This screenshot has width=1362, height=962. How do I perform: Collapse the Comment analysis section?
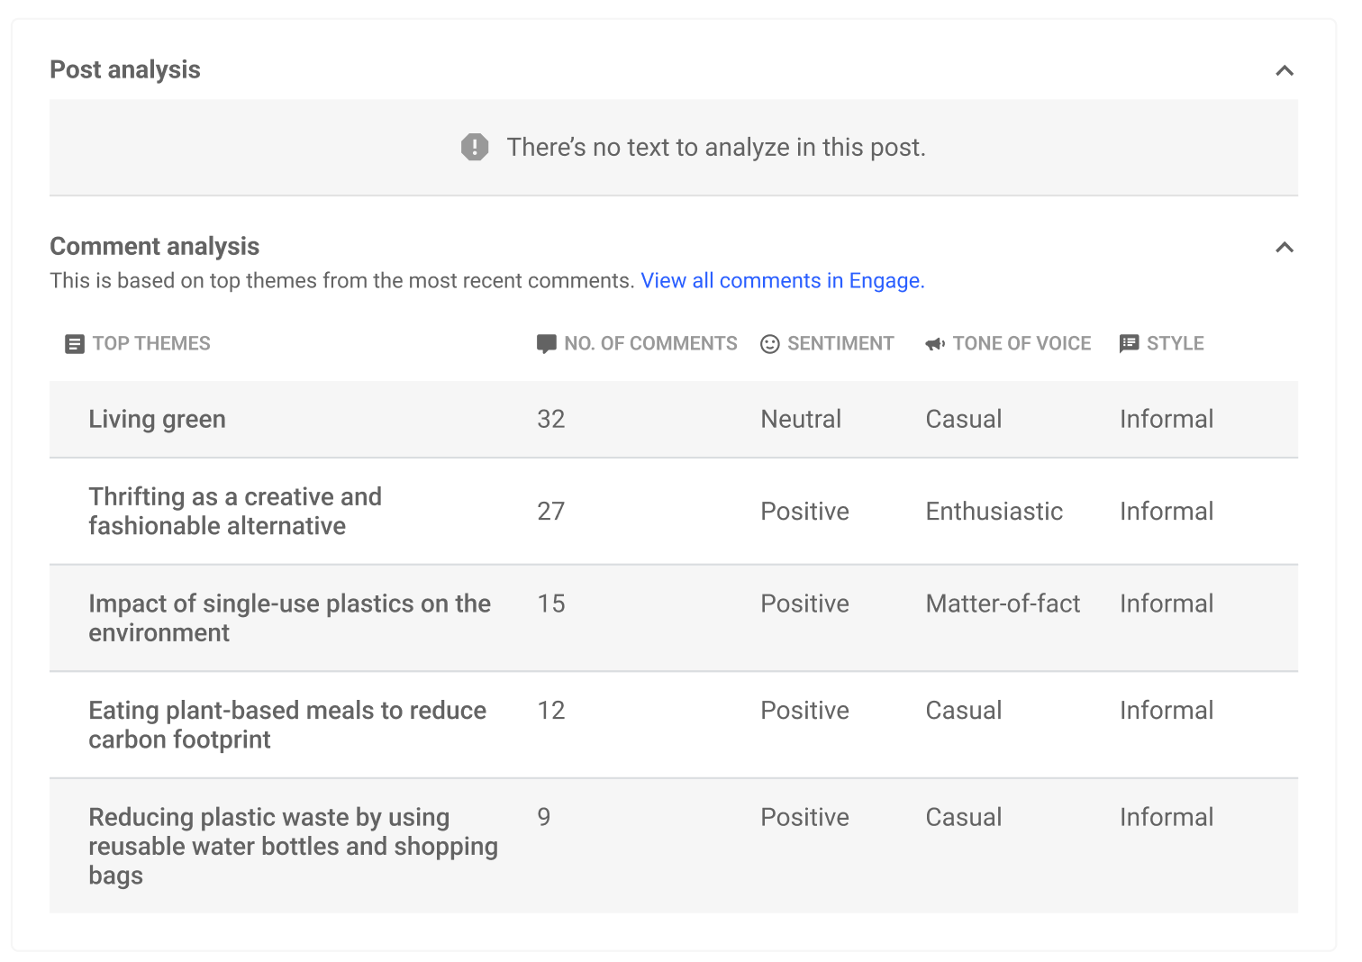(x=1285, y=247)
